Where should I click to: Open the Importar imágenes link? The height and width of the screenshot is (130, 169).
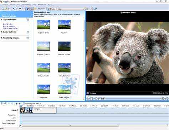pos(9,26)
